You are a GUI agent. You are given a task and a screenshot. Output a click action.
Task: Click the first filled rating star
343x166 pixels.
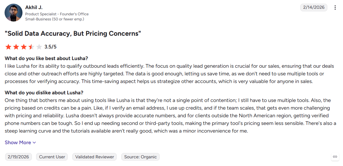(8, 47)
